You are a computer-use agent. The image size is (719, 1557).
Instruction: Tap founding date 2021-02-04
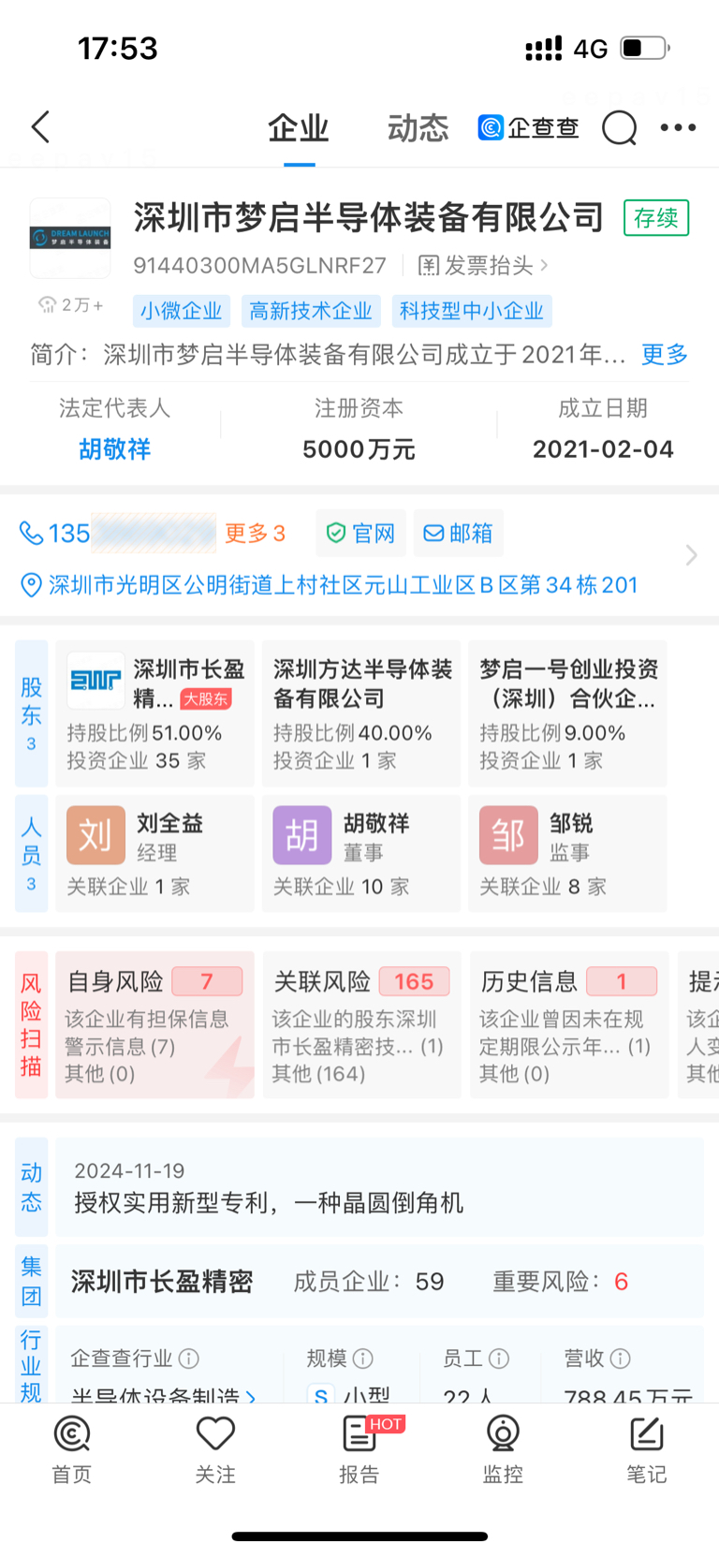pos(603,449)
